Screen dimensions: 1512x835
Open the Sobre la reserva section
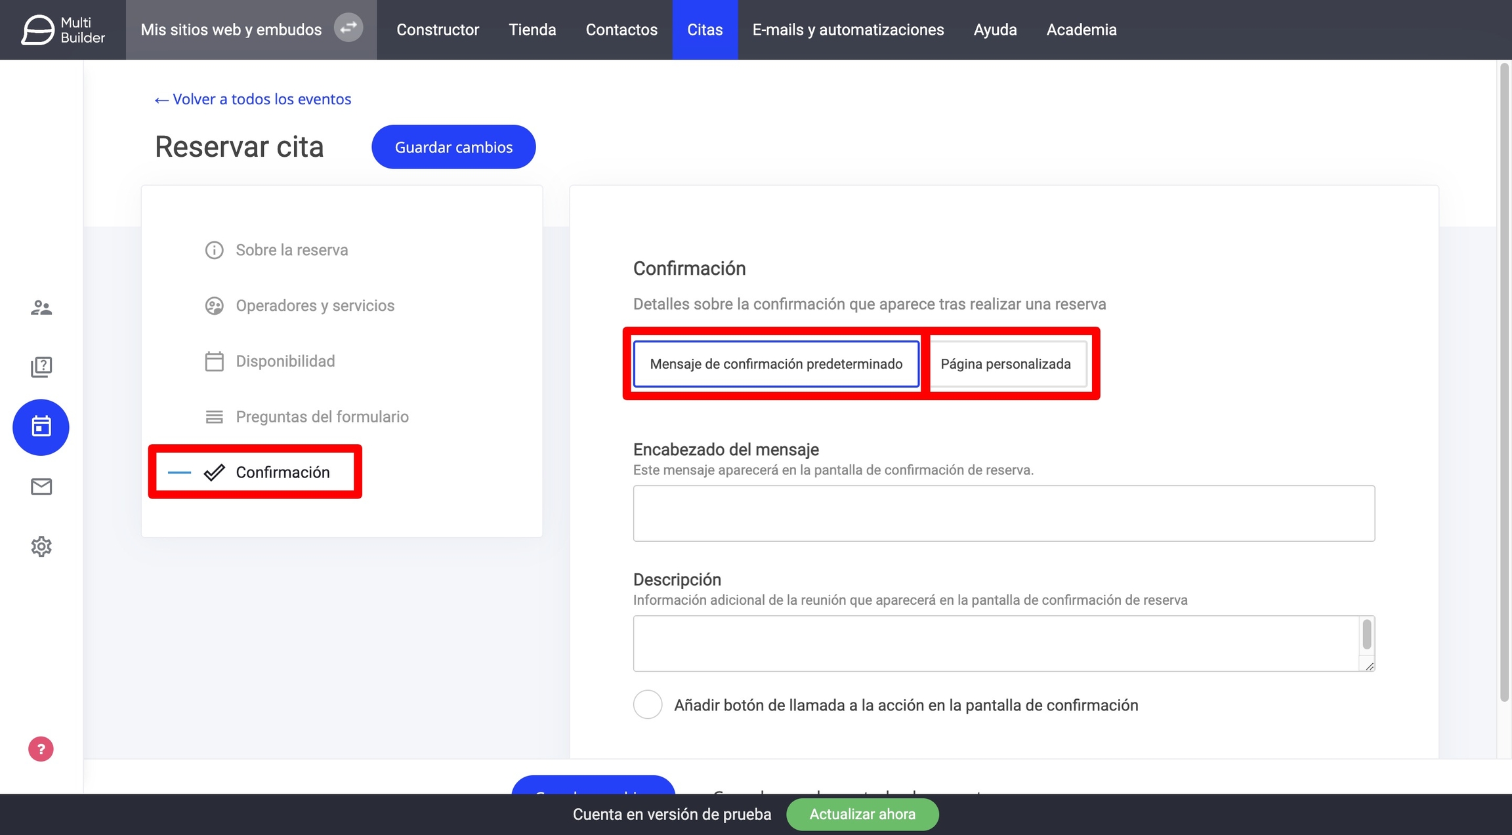pos(291,250)
